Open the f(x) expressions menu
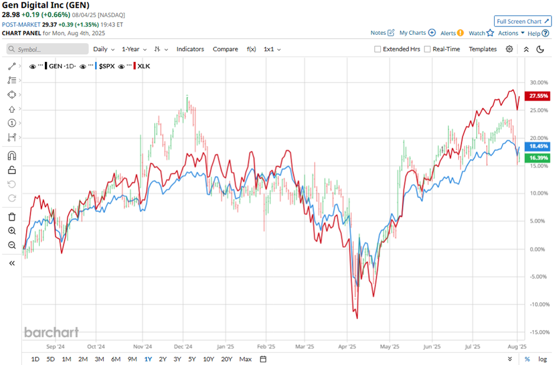 [252, 49]
